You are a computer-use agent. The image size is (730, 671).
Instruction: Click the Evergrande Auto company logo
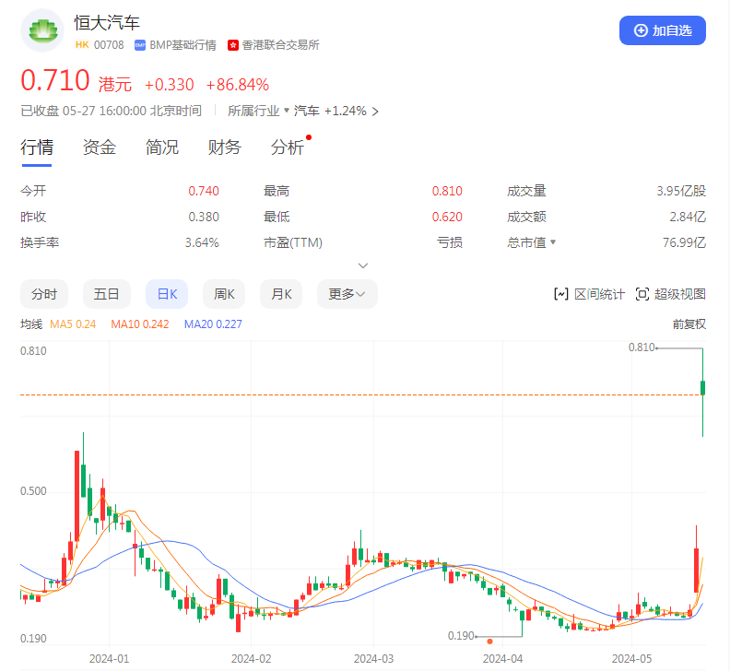click(41, 32)
